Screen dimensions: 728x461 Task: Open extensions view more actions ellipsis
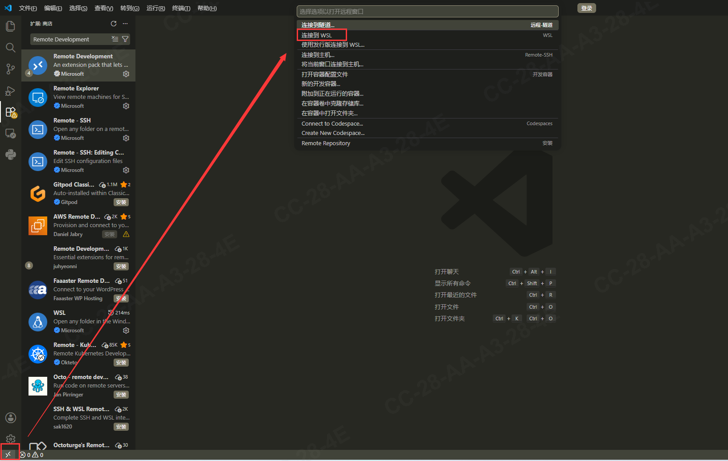pos(125,24)
